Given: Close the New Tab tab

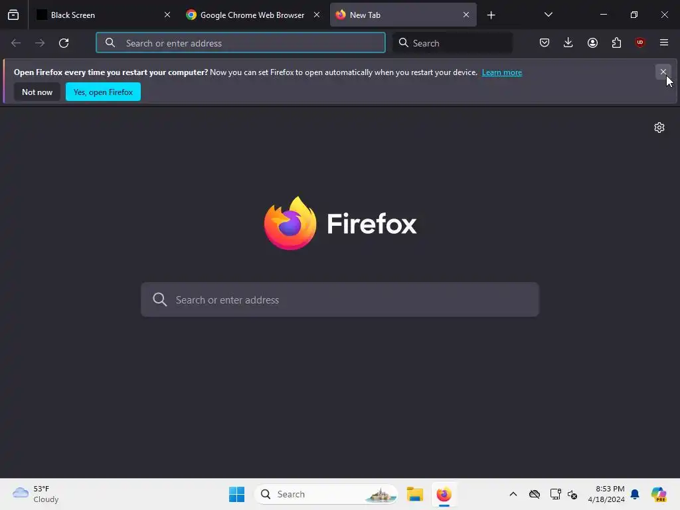Looking at the screenshot, I should click(466, 15).
